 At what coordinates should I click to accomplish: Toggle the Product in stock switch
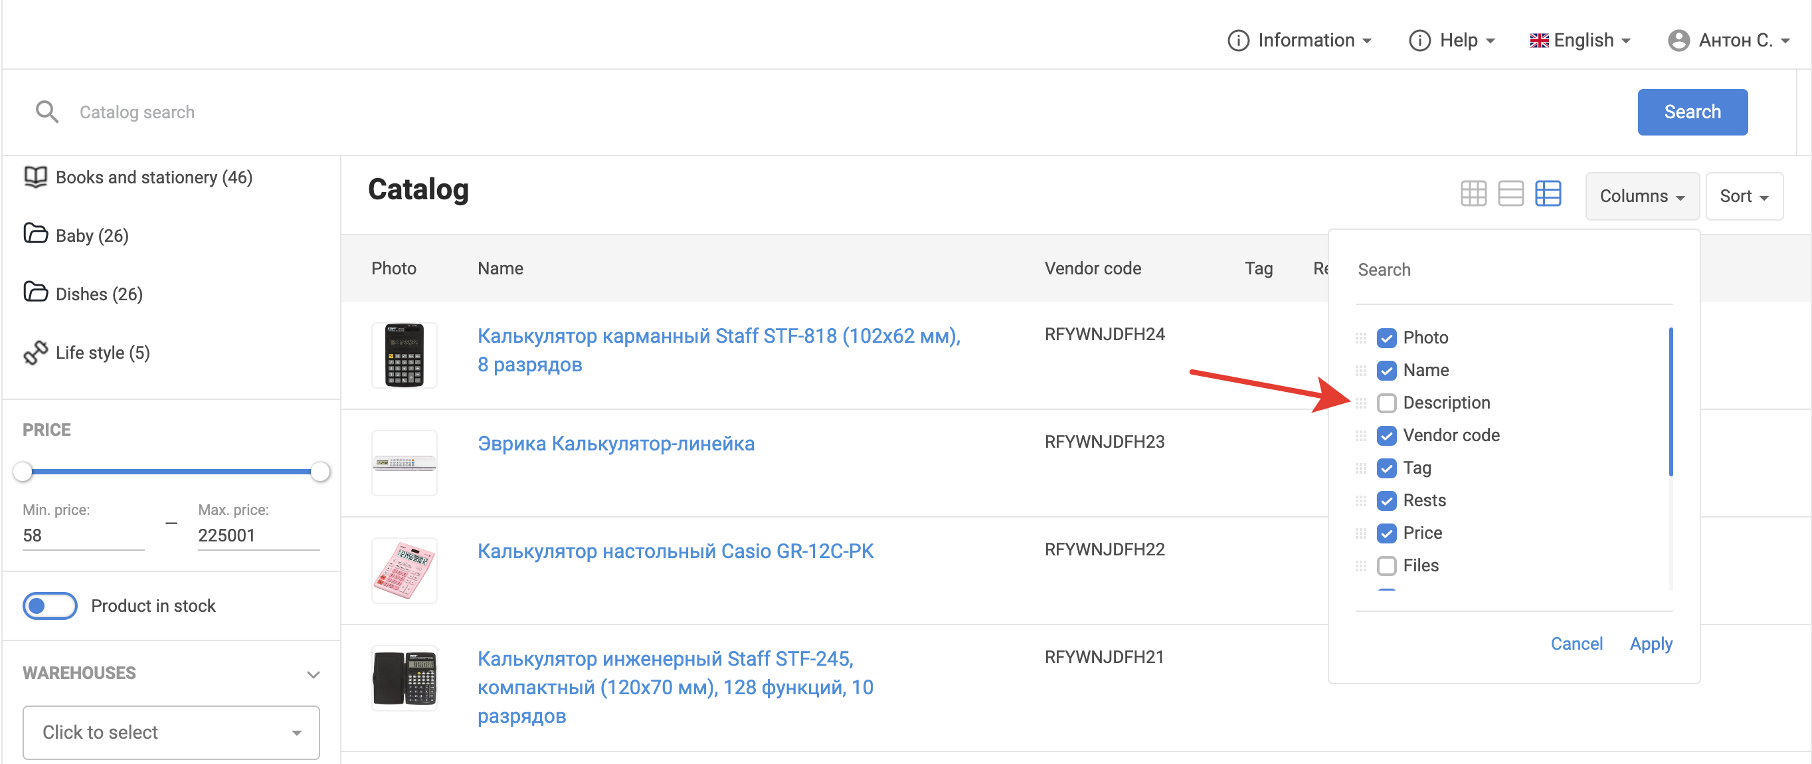click(x=50, y=606)
